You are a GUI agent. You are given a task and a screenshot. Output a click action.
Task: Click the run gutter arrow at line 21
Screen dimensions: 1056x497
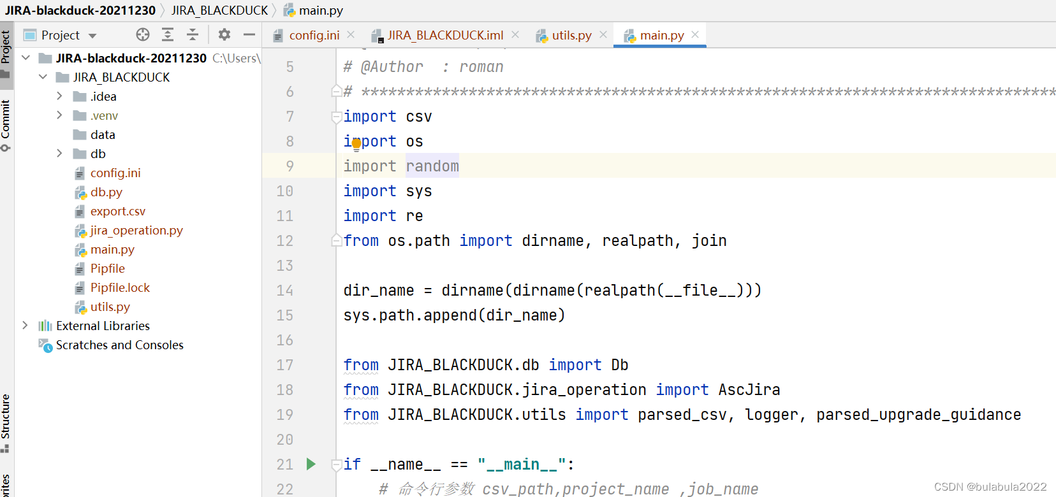pos(311,464)
